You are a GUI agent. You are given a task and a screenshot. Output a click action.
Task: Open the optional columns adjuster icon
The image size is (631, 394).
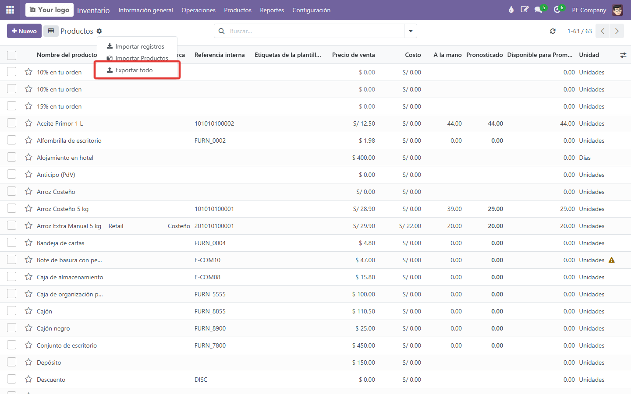tap(623, 55)
